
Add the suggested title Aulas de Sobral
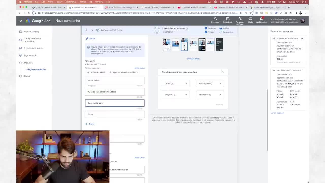tap(96, 72)
